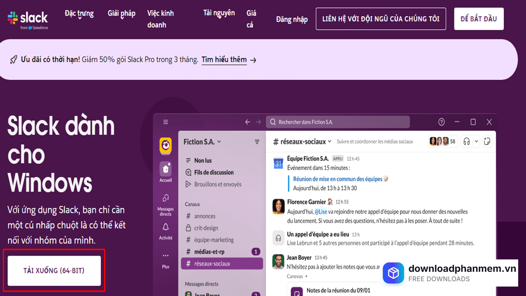Click the help question mark icon
This screenshot has width=526, height=296.
point(441,122)
